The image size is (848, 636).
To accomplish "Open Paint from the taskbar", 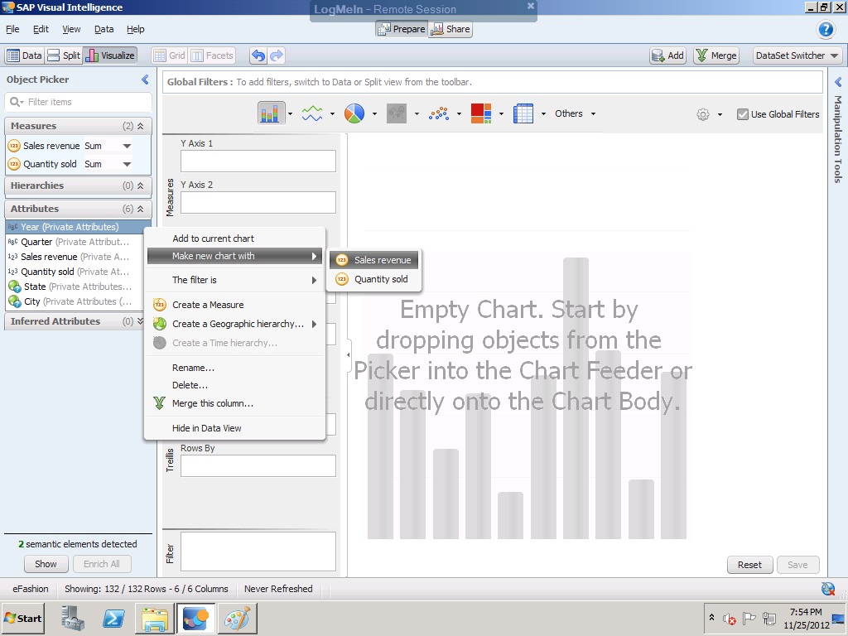I will 237,618.
